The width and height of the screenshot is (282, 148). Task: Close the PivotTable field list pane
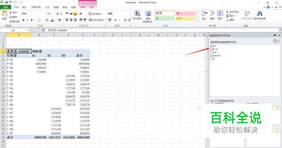279,35
